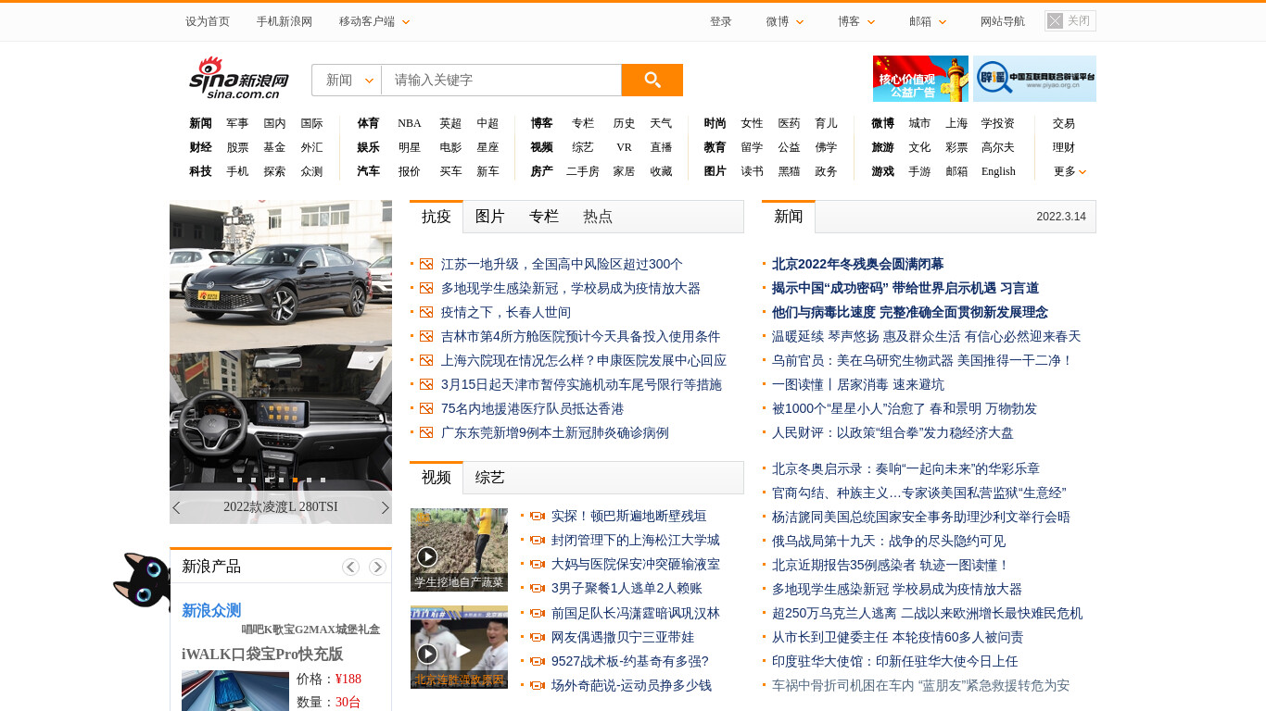
Task: Open the 中国互联网联合辟谣平台 banner
Action: [x=1034, y=79]
